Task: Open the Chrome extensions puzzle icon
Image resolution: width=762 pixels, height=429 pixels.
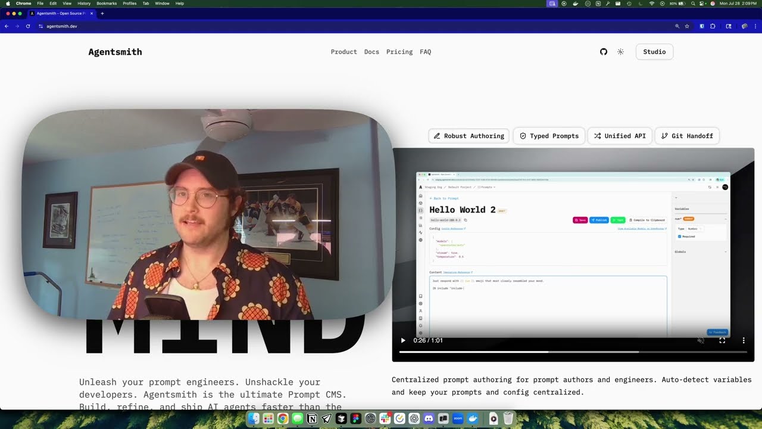Action: tap(713, 26)
